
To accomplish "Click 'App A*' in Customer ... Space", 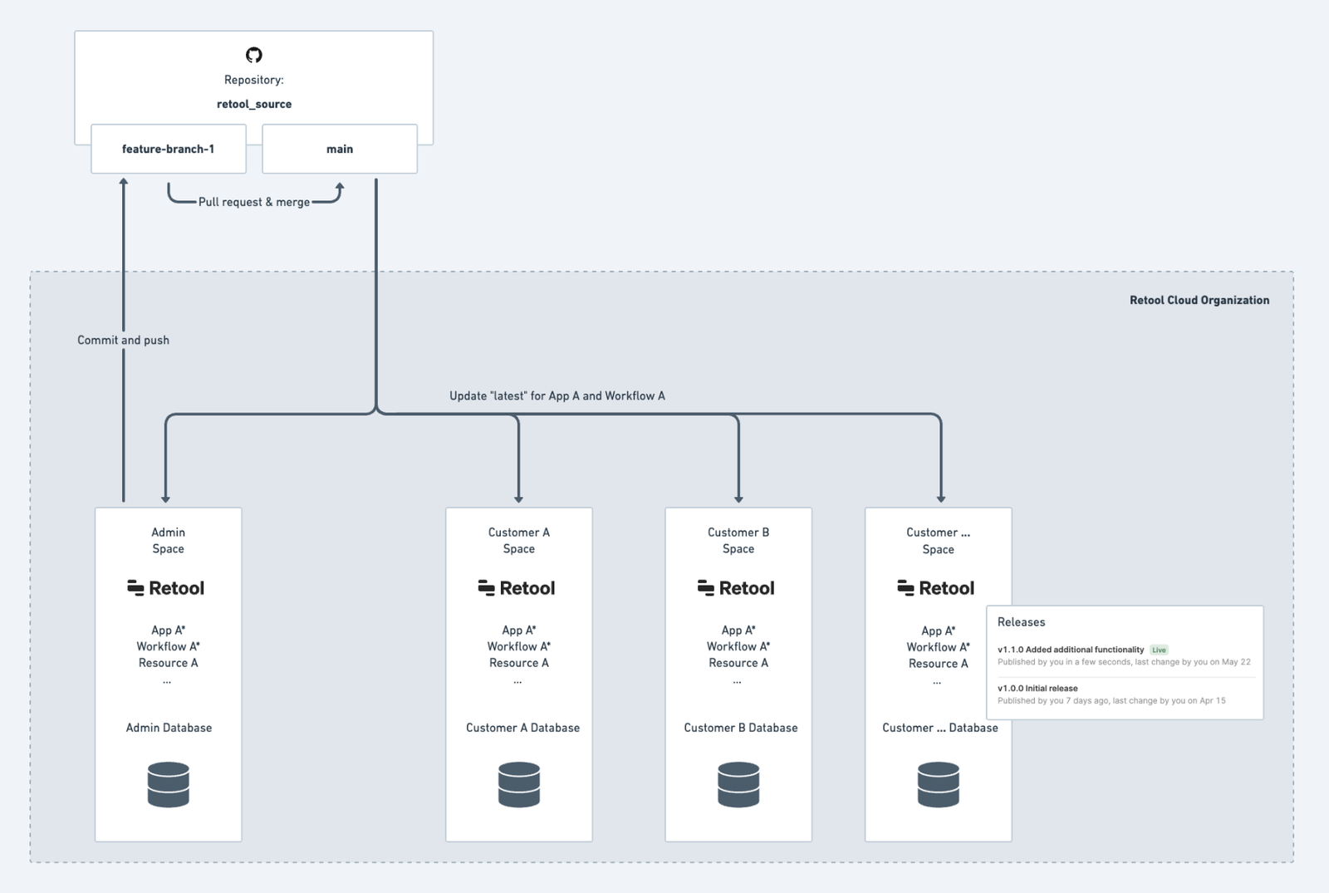I will coord(939,631).
